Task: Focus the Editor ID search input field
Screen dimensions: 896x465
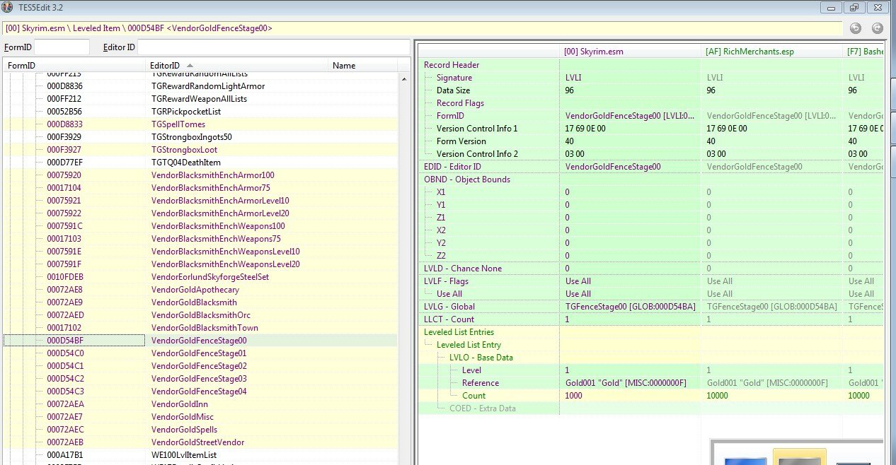Action: click(x=274, y=47)
